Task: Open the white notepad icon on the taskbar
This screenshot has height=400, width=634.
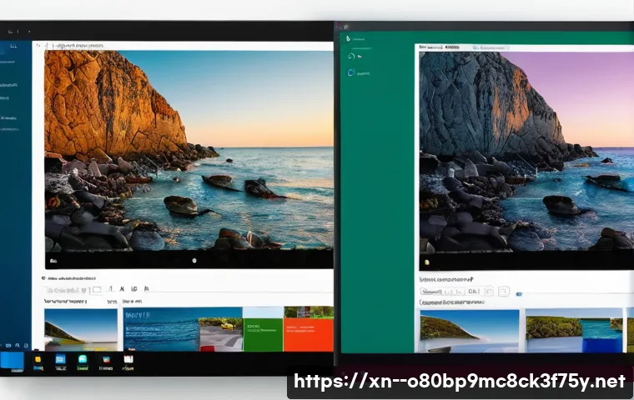Action: [x=128, y=360]
